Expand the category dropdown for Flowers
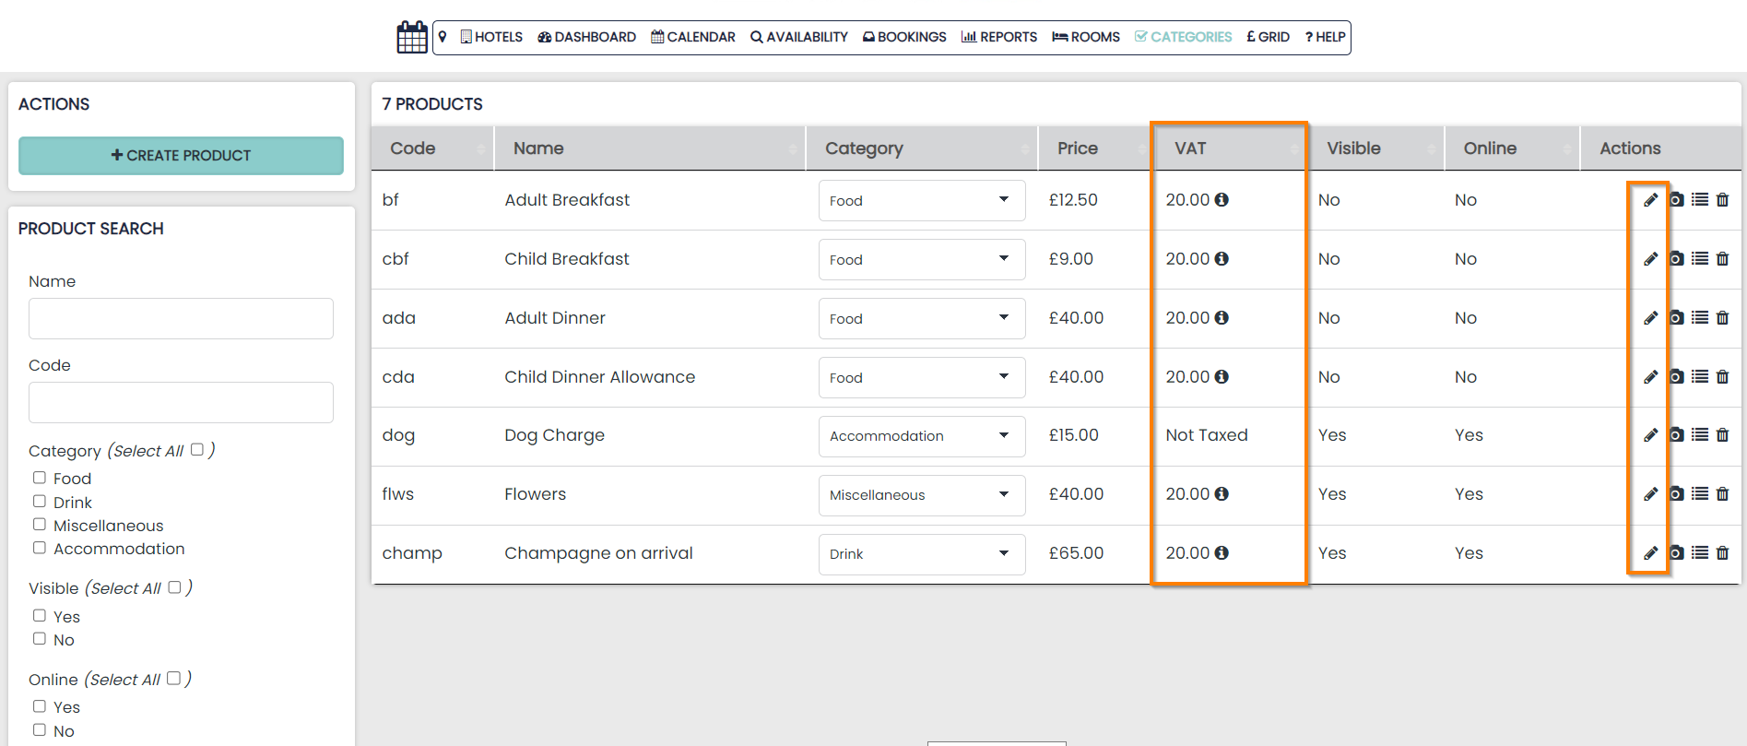This screenshot has height=746, width=1747. (921, 495)
